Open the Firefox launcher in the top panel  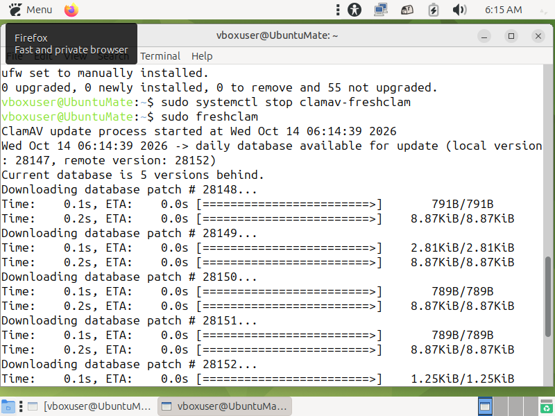click(x=71, y=10)
